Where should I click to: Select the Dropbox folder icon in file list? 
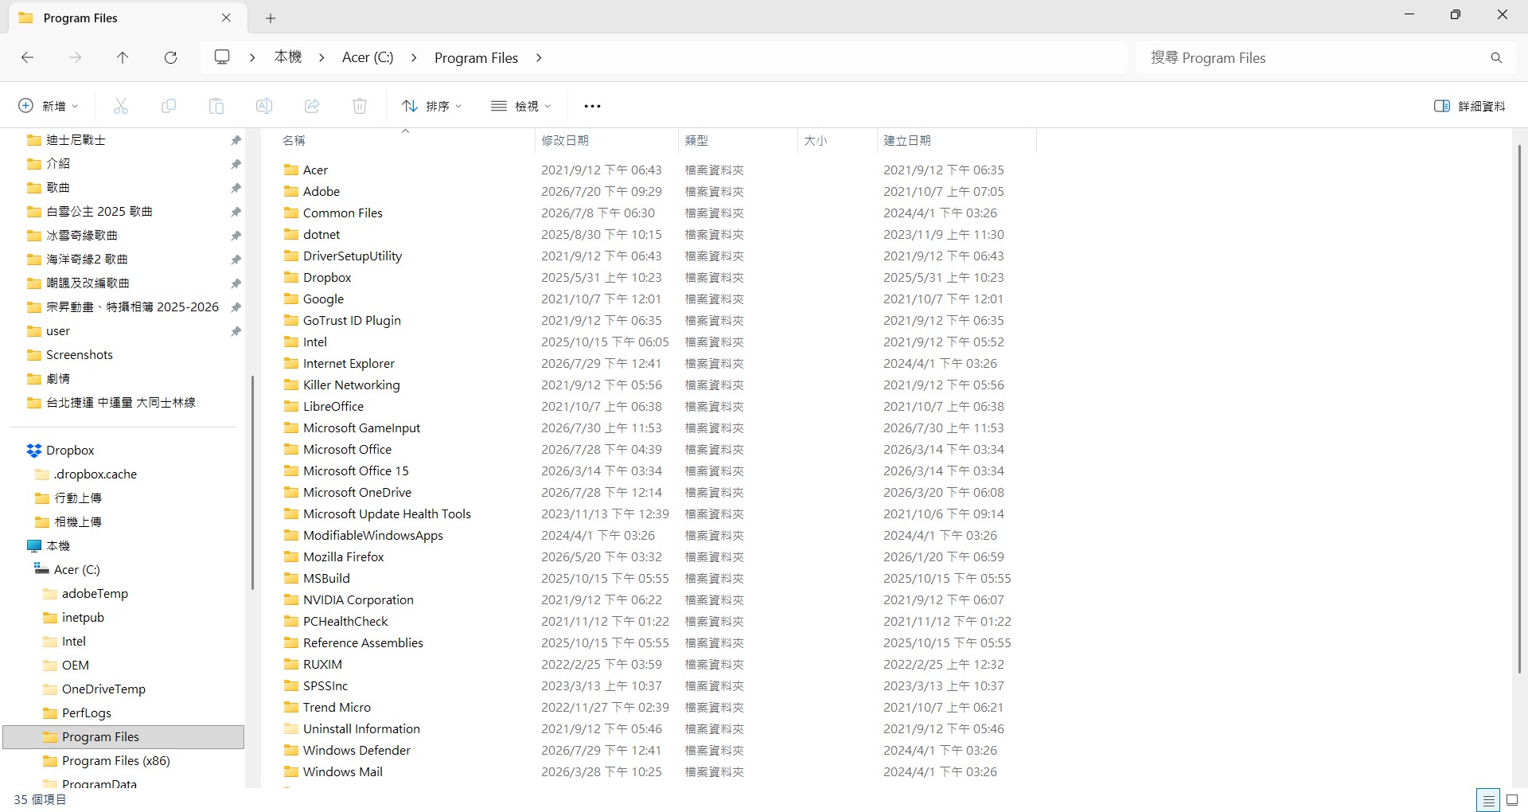[x=291, y=277]
